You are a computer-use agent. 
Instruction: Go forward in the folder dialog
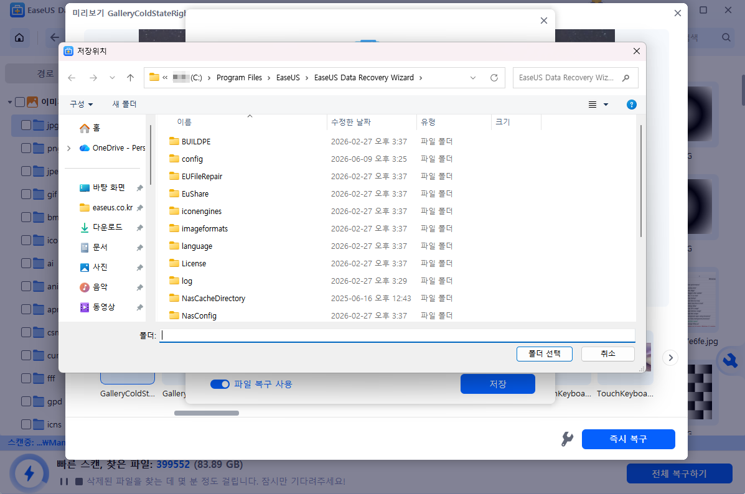coord(93,78)
